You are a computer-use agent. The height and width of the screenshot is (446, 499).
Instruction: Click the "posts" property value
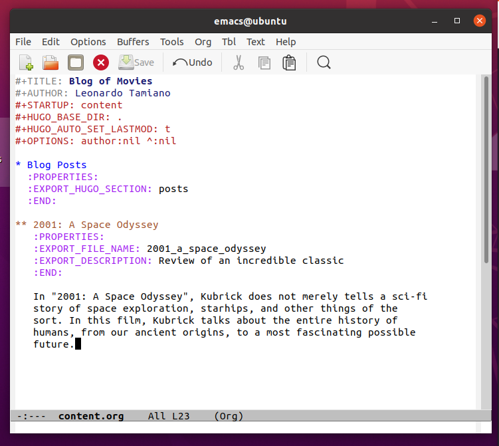click(173, 189)
